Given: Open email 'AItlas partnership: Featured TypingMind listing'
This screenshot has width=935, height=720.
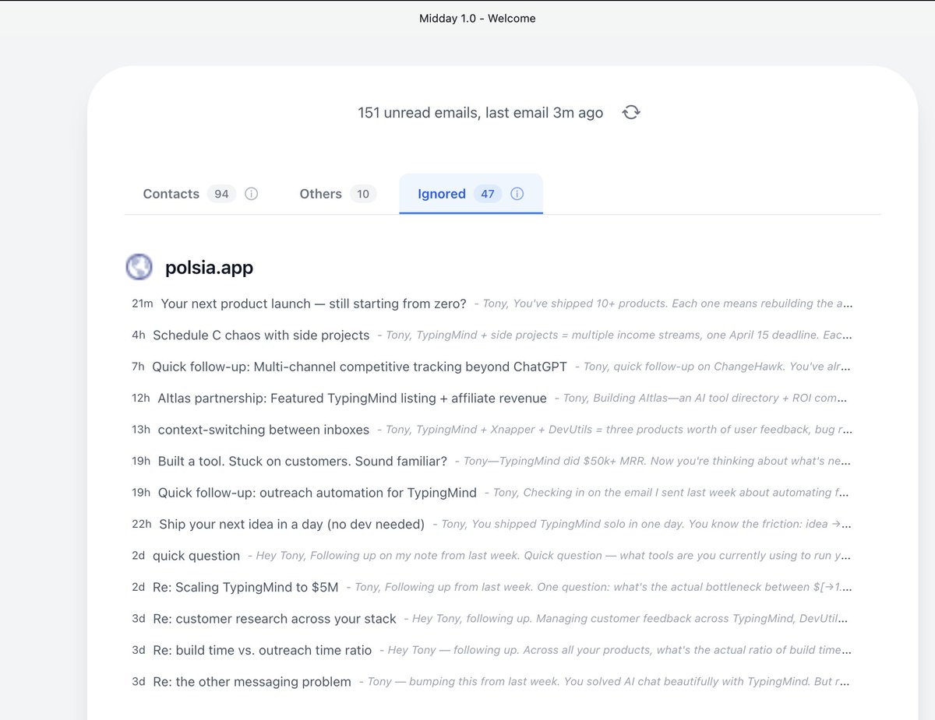Looking at the screenshot, I should (352, 399).
